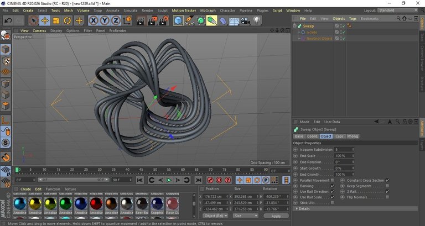425x226 pixels.
Task: Open the Layout Standard dropdown
Action: tap(398, 10)
